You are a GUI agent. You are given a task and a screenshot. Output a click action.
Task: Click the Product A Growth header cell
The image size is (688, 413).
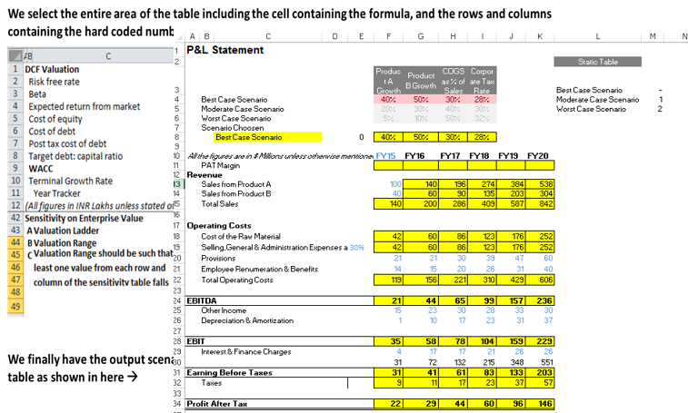coord(388,81)
